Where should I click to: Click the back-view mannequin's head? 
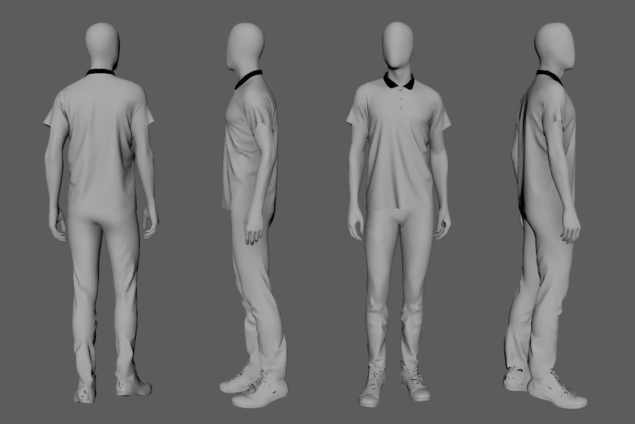[x=102, y=45]
